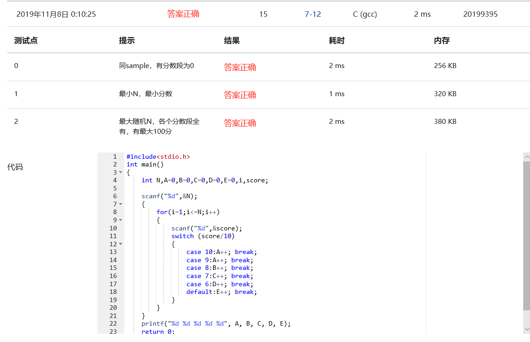The image size is (530, 342).
Task: Click hint text 同sample，有分数段为0
Action: 156,66
